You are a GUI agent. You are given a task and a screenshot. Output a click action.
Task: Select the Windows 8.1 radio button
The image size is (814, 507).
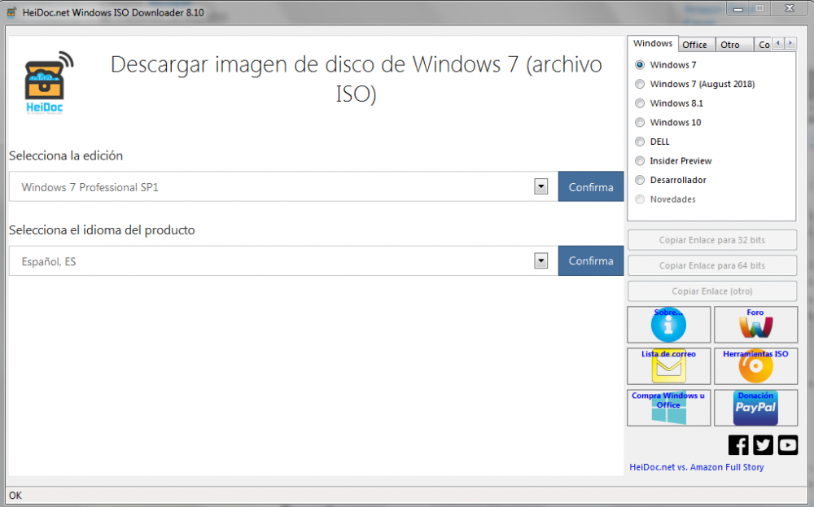point(640,103)
